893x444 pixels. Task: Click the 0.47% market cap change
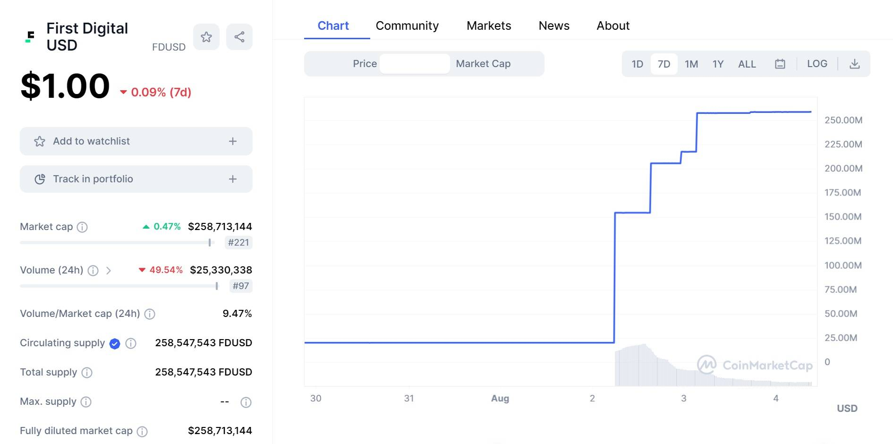(x=162, y=227)
